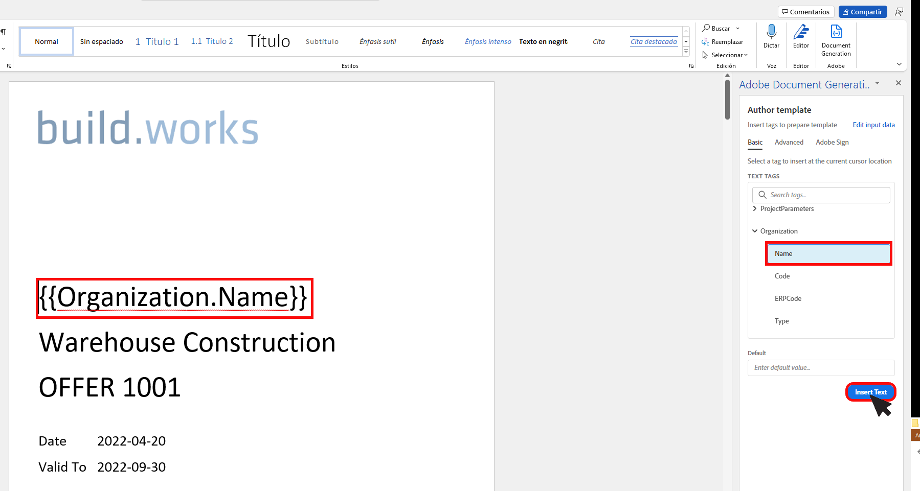Screen dimensions: 920x491
Task: Click the Search tags field
Action: pyautogui.click(x=821, y=195)
